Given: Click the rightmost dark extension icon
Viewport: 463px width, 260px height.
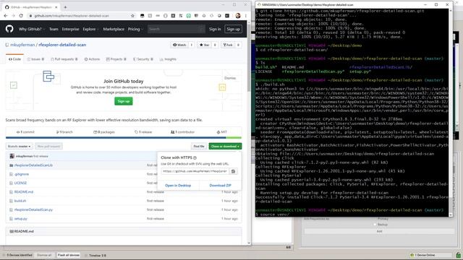Looking at the screenshot, I should [226, 16].
